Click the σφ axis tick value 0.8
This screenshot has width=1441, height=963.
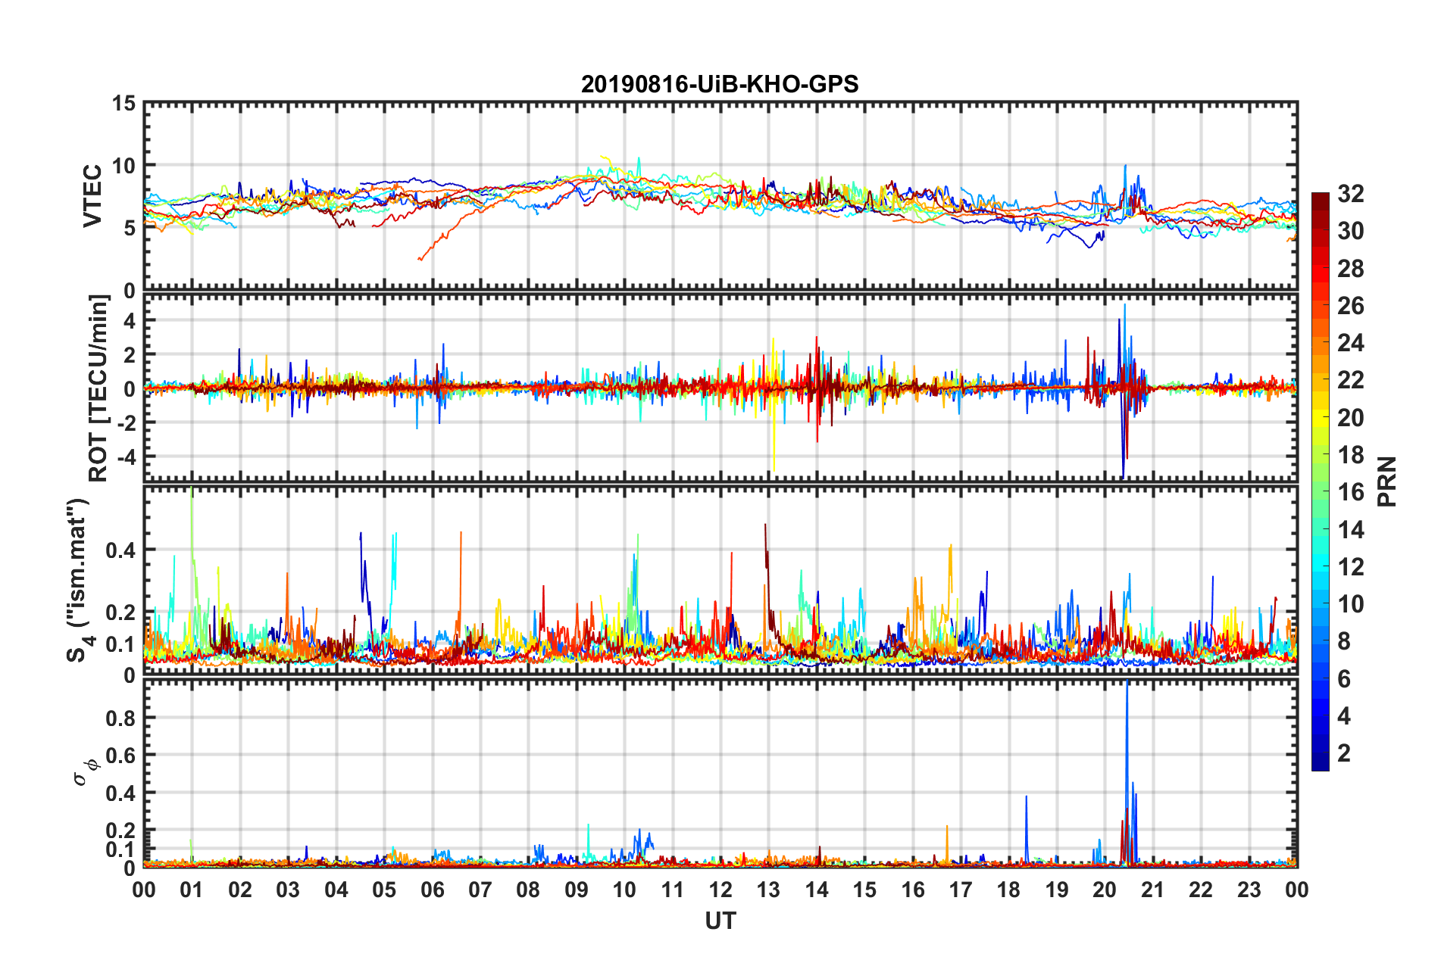(x=120, y=718)
